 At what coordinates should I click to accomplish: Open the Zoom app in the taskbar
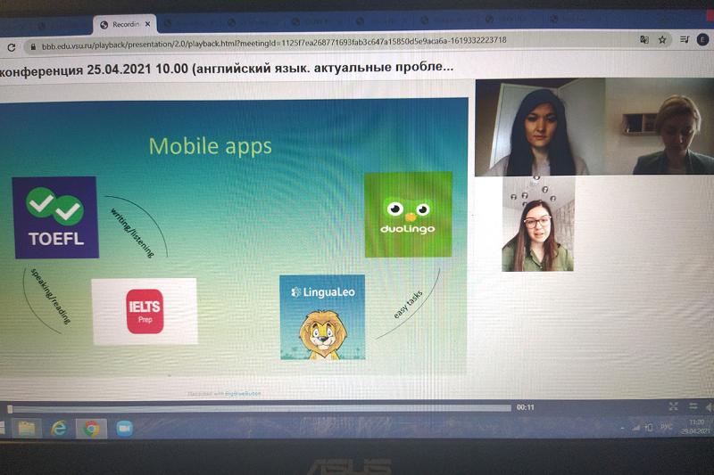(123, 429)
